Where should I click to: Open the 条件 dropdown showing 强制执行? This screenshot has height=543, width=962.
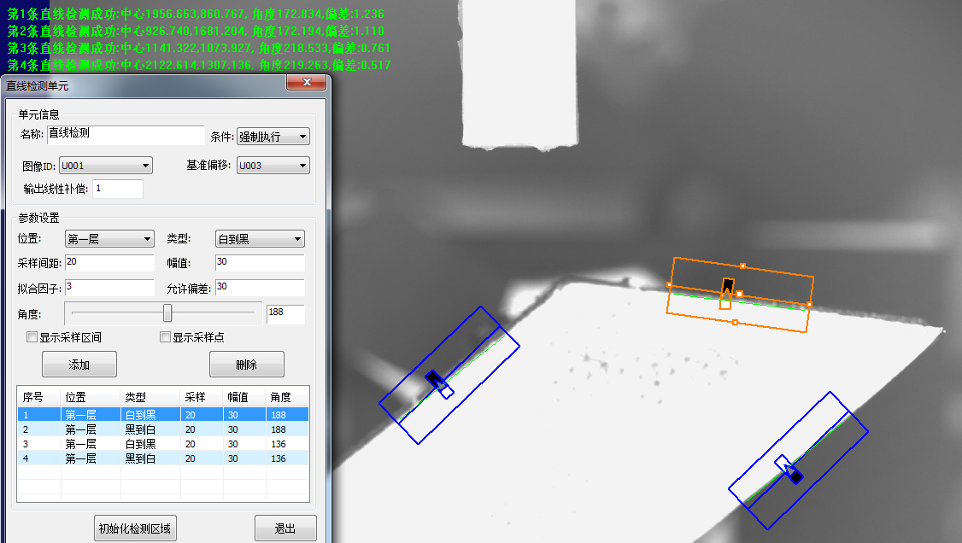[273, 137]
